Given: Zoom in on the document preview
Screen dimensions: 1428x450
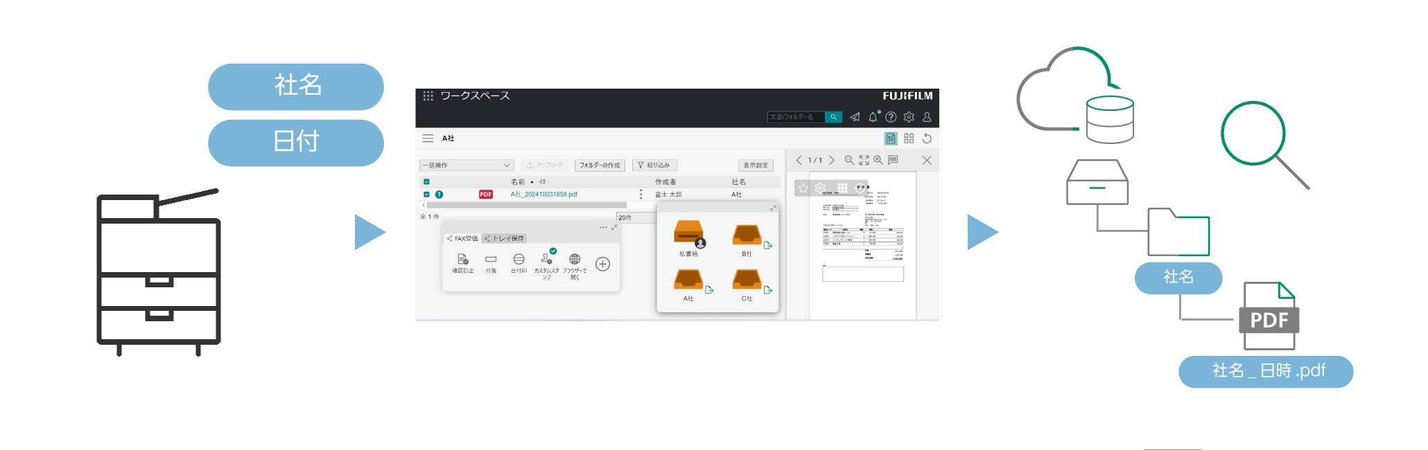Looking at the screenshot, I should [x=878, y=160].
